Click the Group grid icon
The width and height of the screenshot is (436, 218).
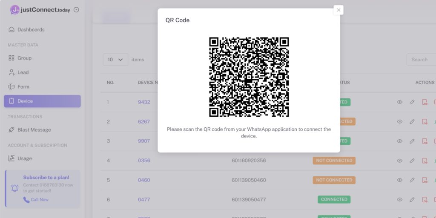pyautogui.click(x=11, y=58)
